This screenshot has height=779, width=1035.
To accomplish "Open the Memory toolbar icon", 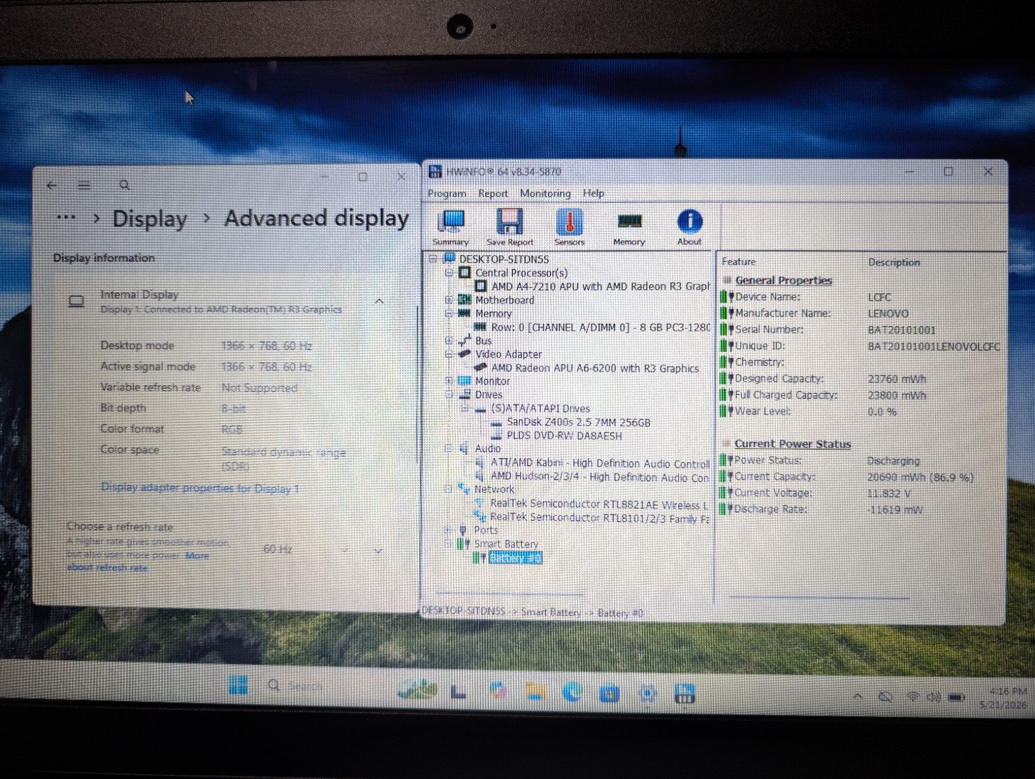I will [x=629, y=227].
